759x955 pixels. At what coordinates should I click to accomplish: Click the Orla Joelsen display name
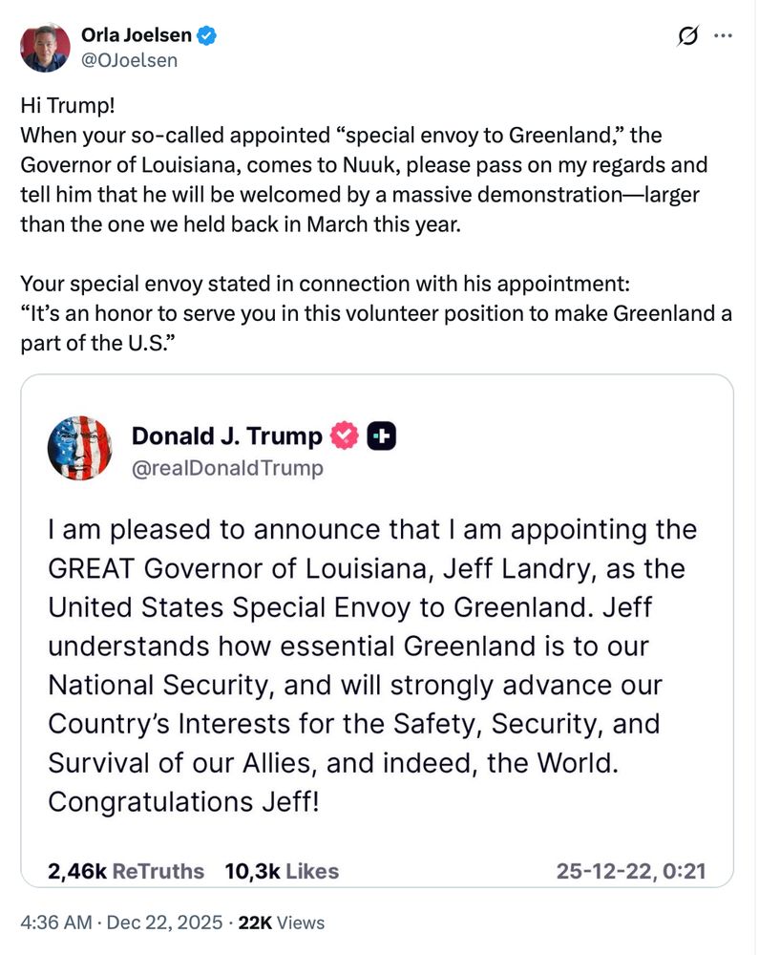[x=137, y=35]
